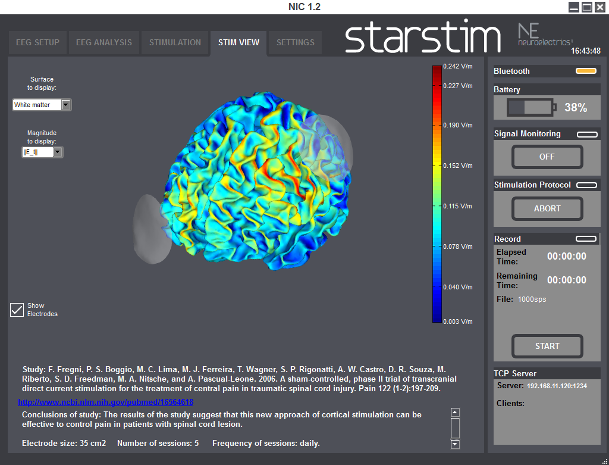
Task: Click the Elapsed Time value 00:00:00
Action: point(567,256)
